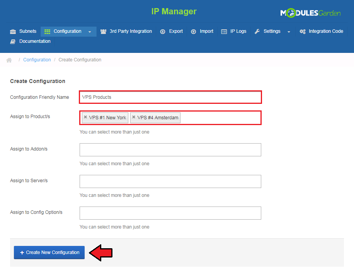Image resolution: width=354 pixels, height=271 pixels.
Task: Click the IP Logs list icon
Action: point(224,32)
